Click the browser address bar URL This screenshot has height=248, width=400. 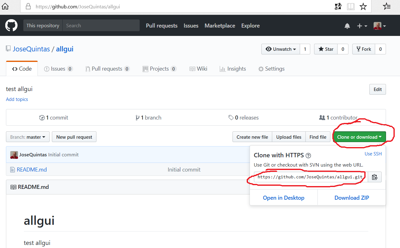78,6
